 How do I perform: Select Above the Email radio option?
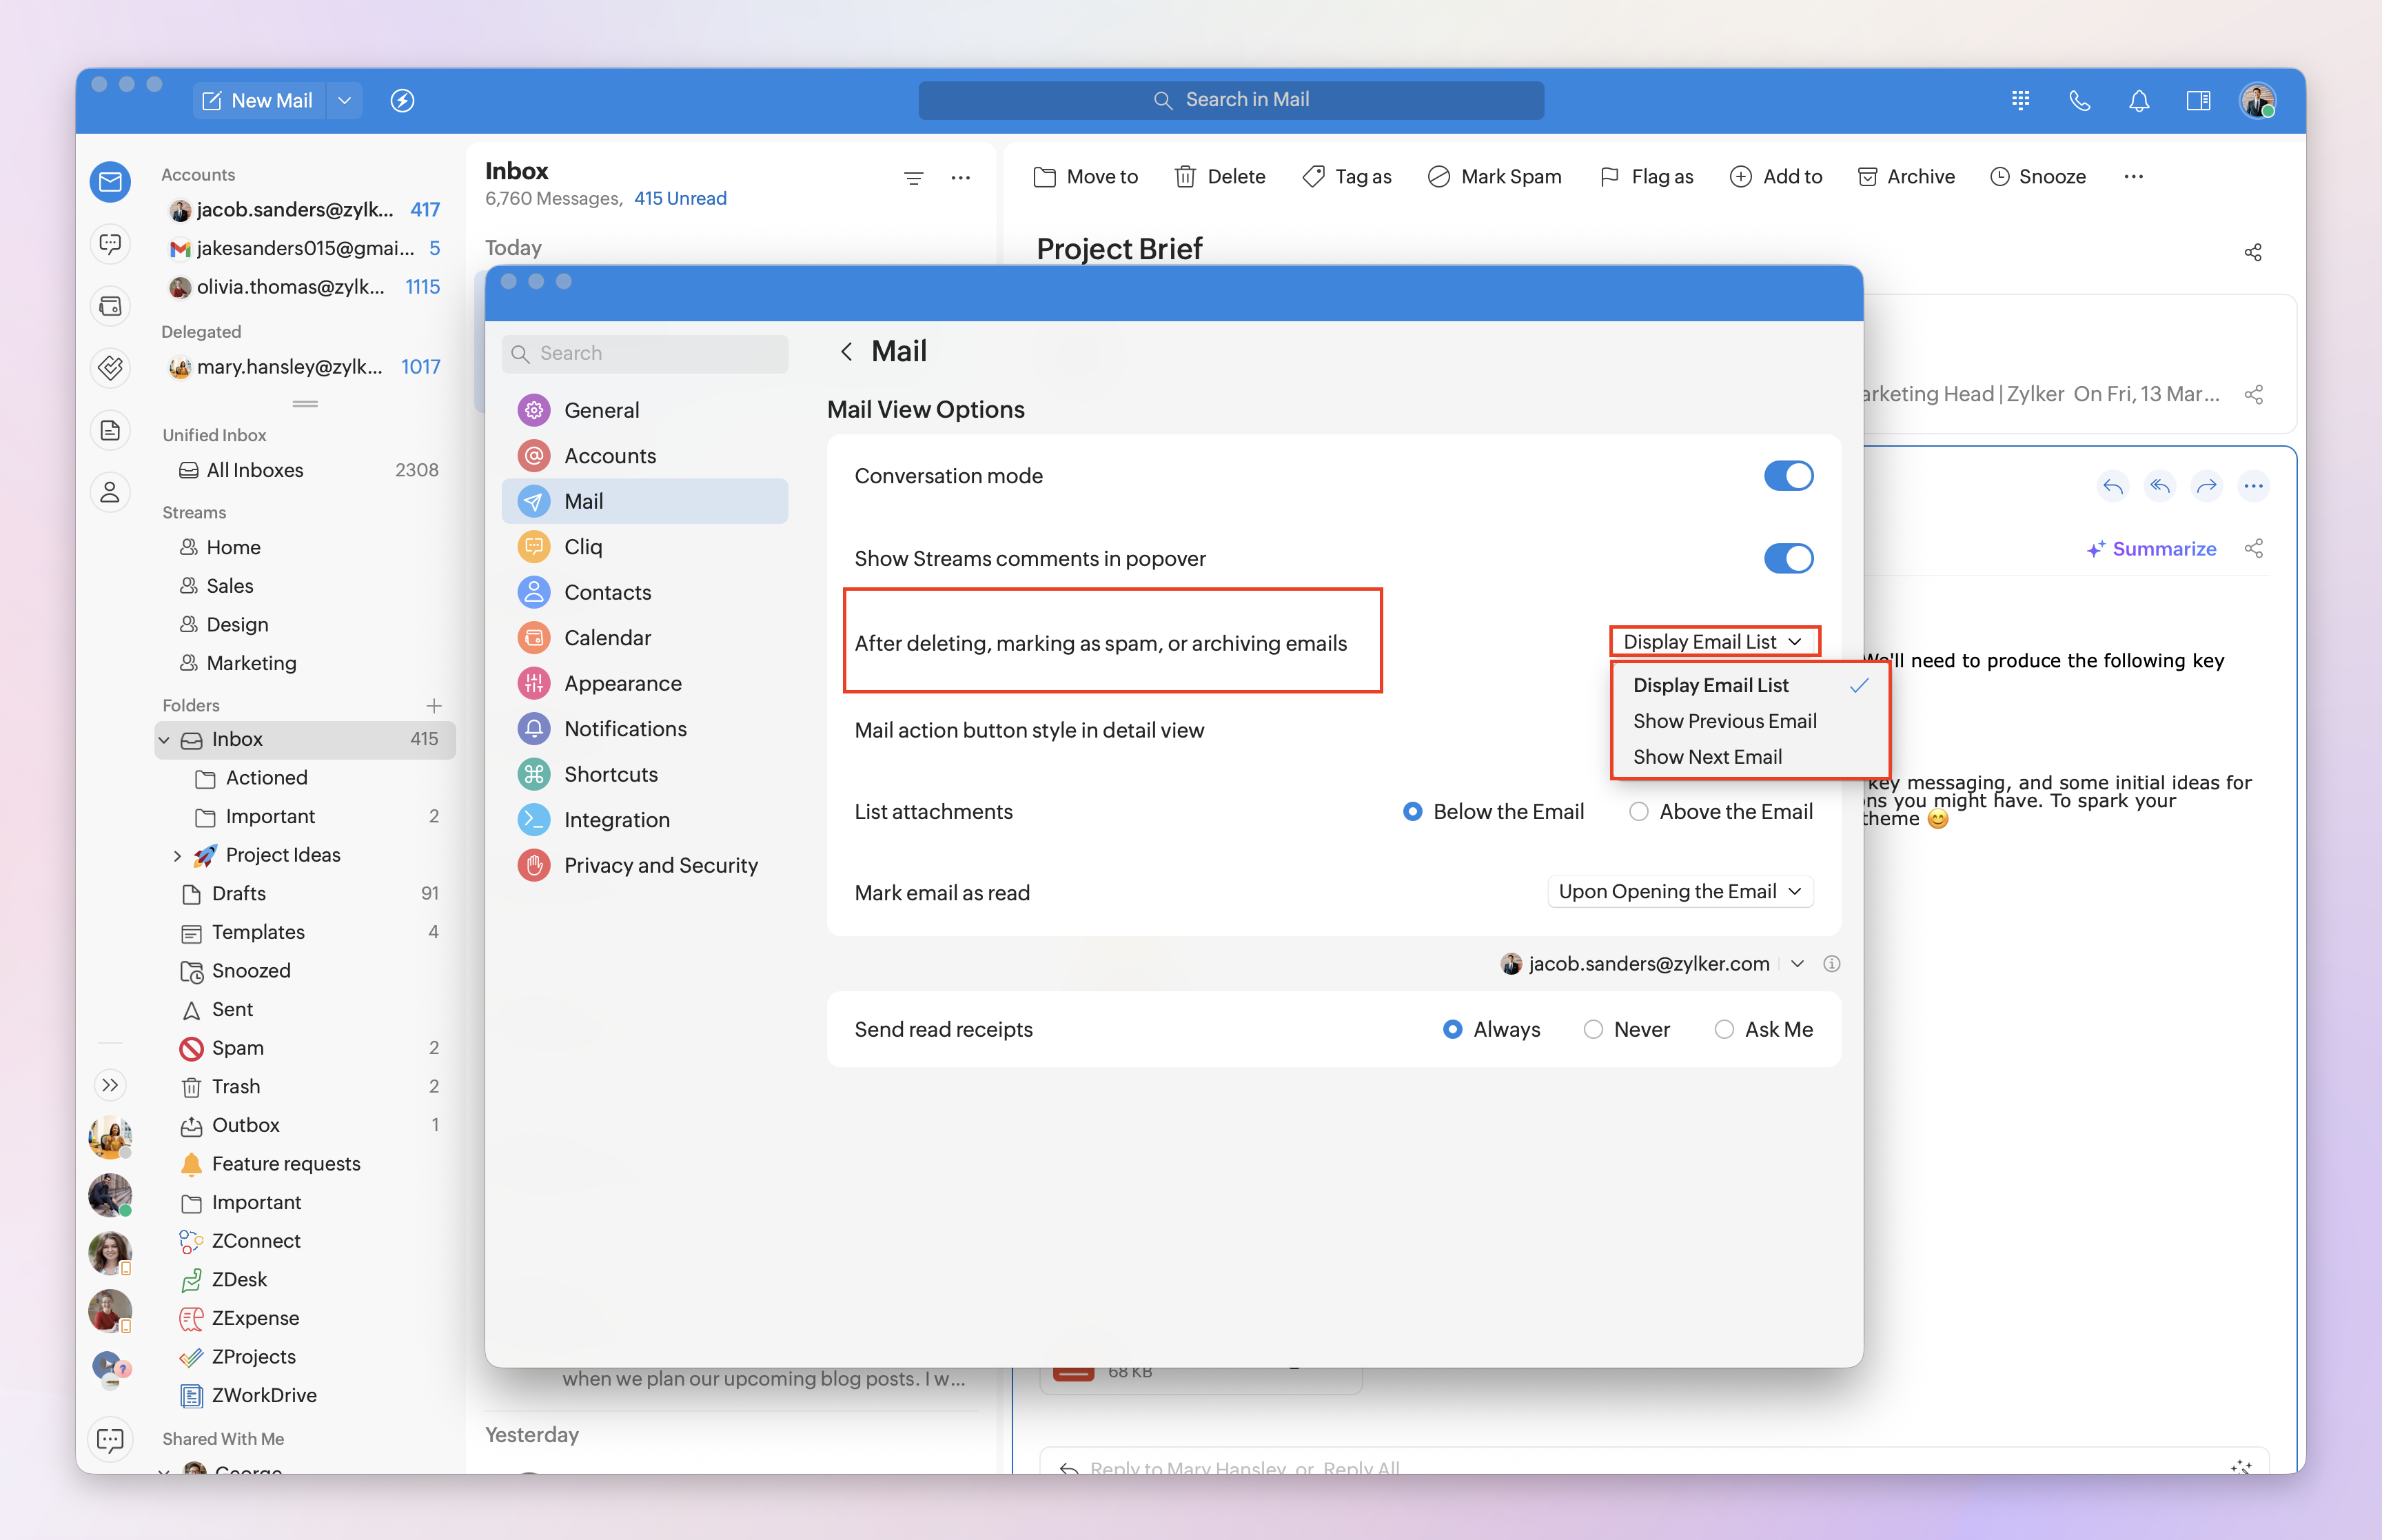click(x=1638, y=812)
